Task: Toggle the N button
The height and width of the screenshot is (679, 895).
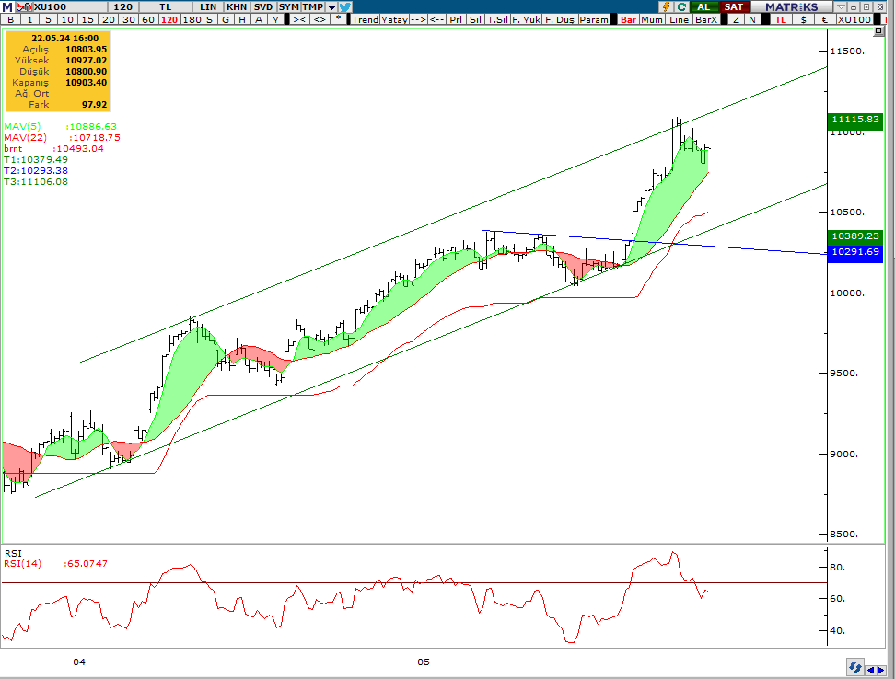Action: 752,19
